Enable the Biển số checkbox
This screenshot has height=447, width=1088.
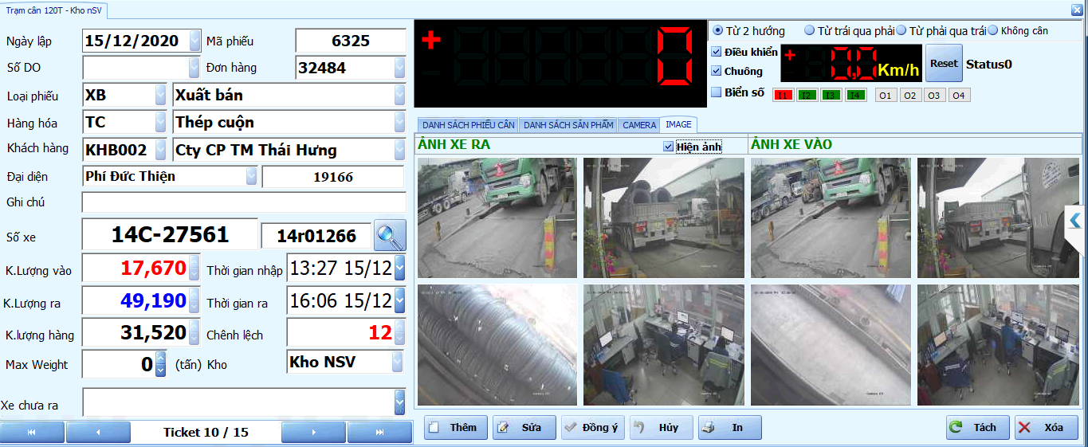[x=717, y=92]
